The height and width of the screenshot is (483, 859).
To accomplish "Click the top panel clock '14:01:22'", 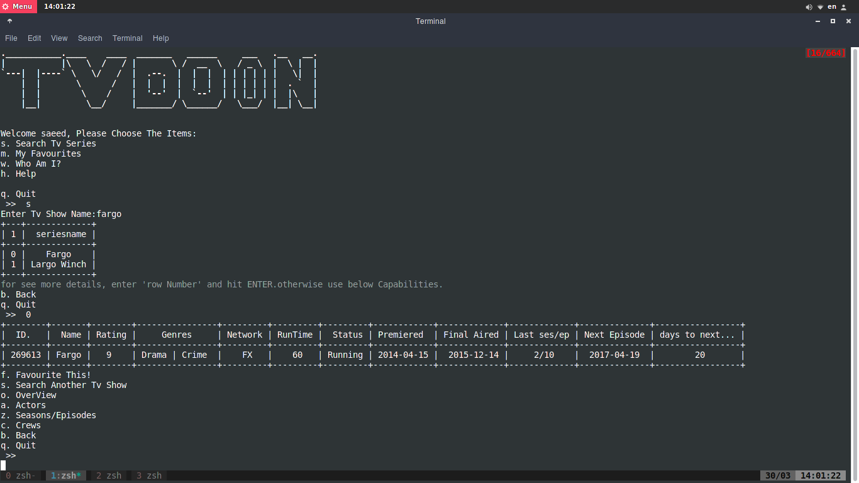I will (x=60, y=6).
